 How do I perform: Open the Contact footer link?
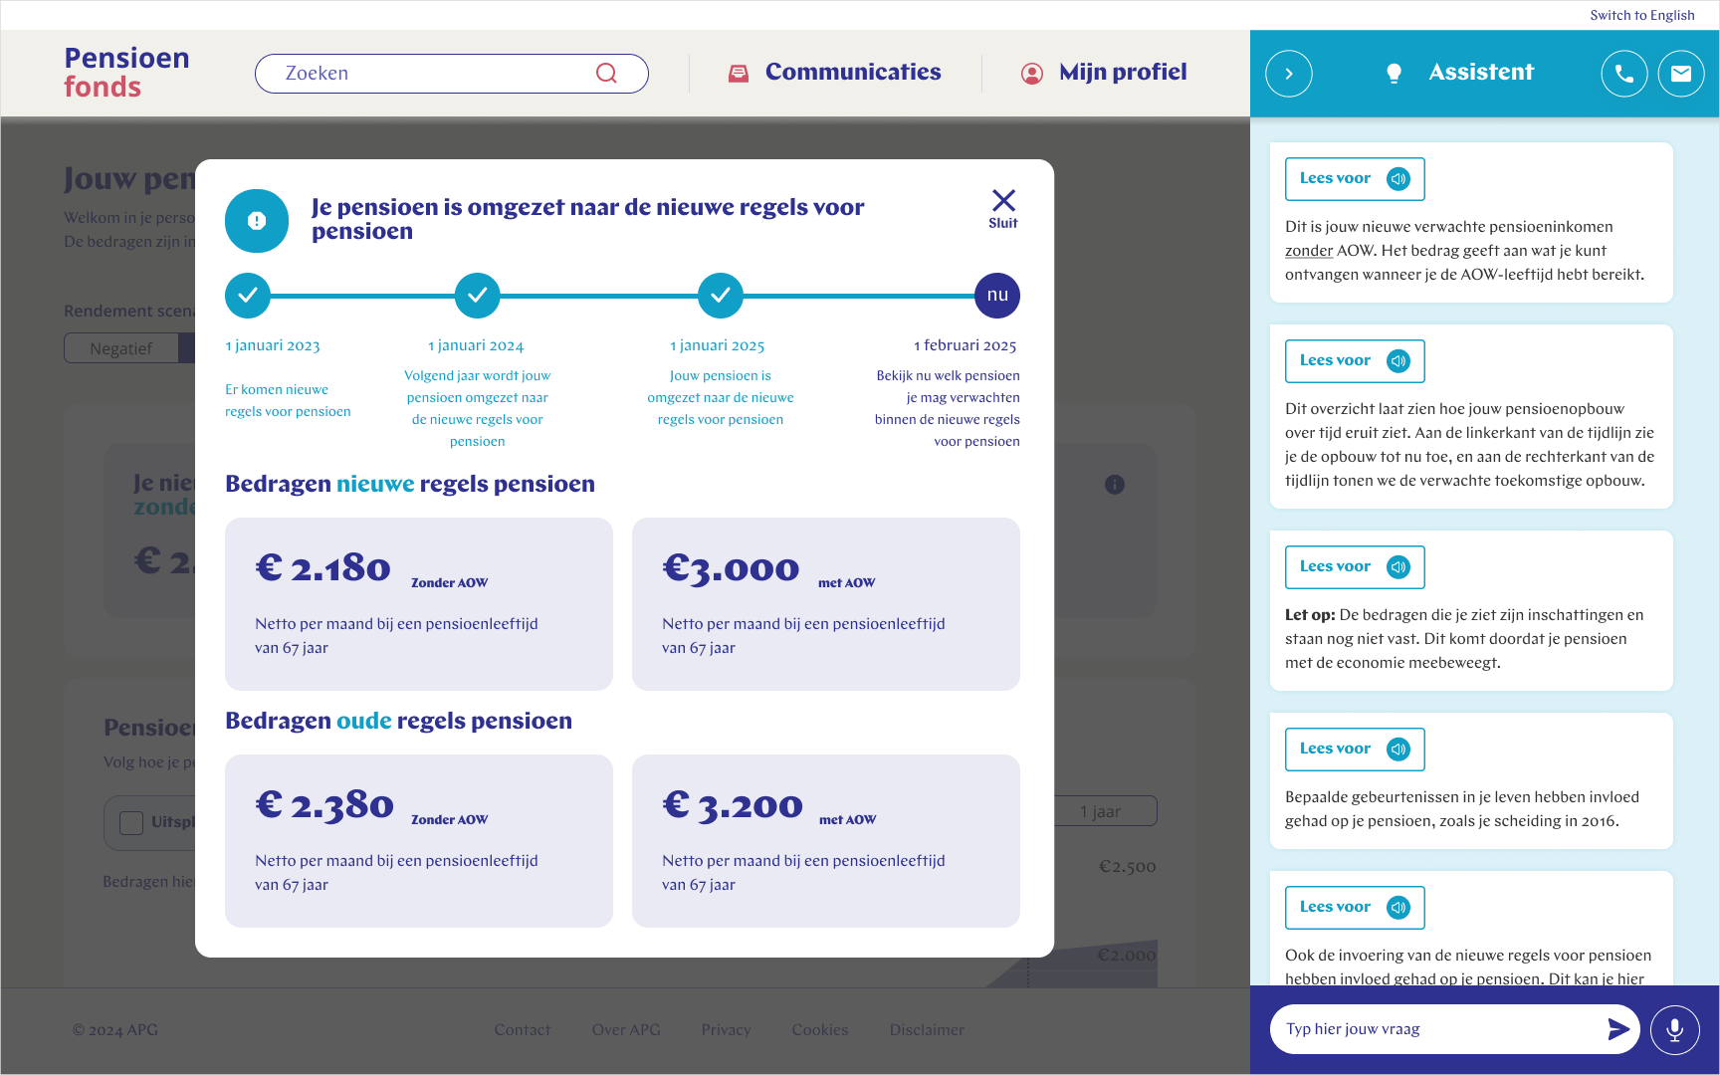pos(523,1030)
